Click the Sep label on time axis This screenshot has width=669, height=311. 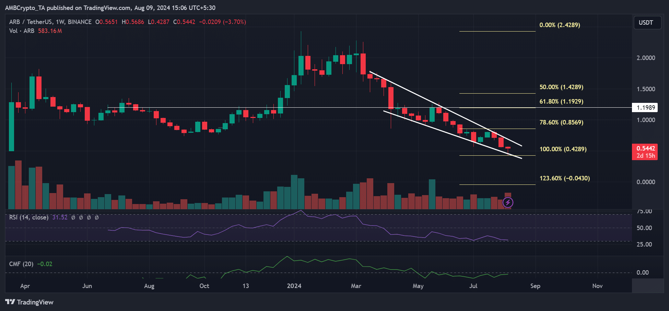(535, 286)
